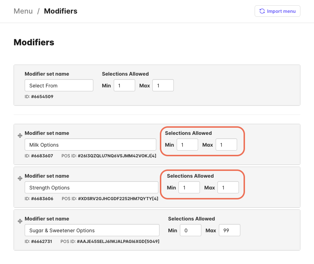This screenshot has height=264, width=314.
Task: Click the Min field showing 0
Action: point(190,230)
